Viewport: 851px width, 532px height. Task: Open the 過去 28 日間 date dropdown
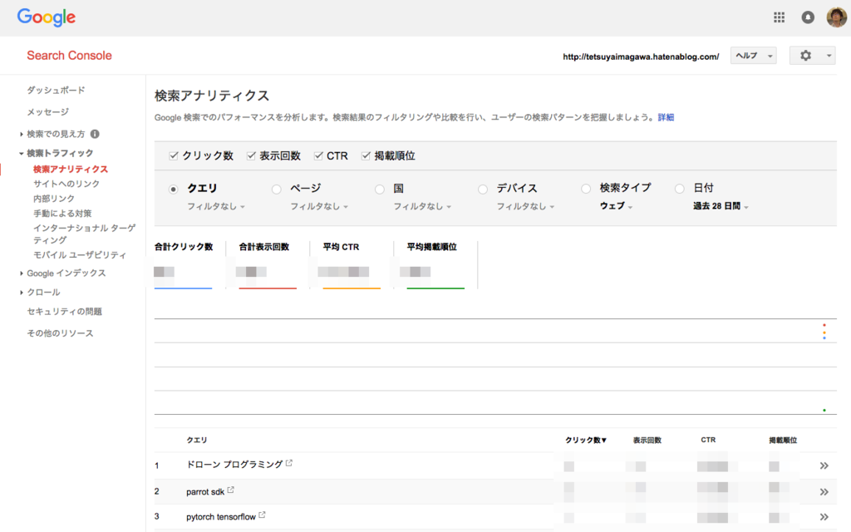(x=721, y=206)
